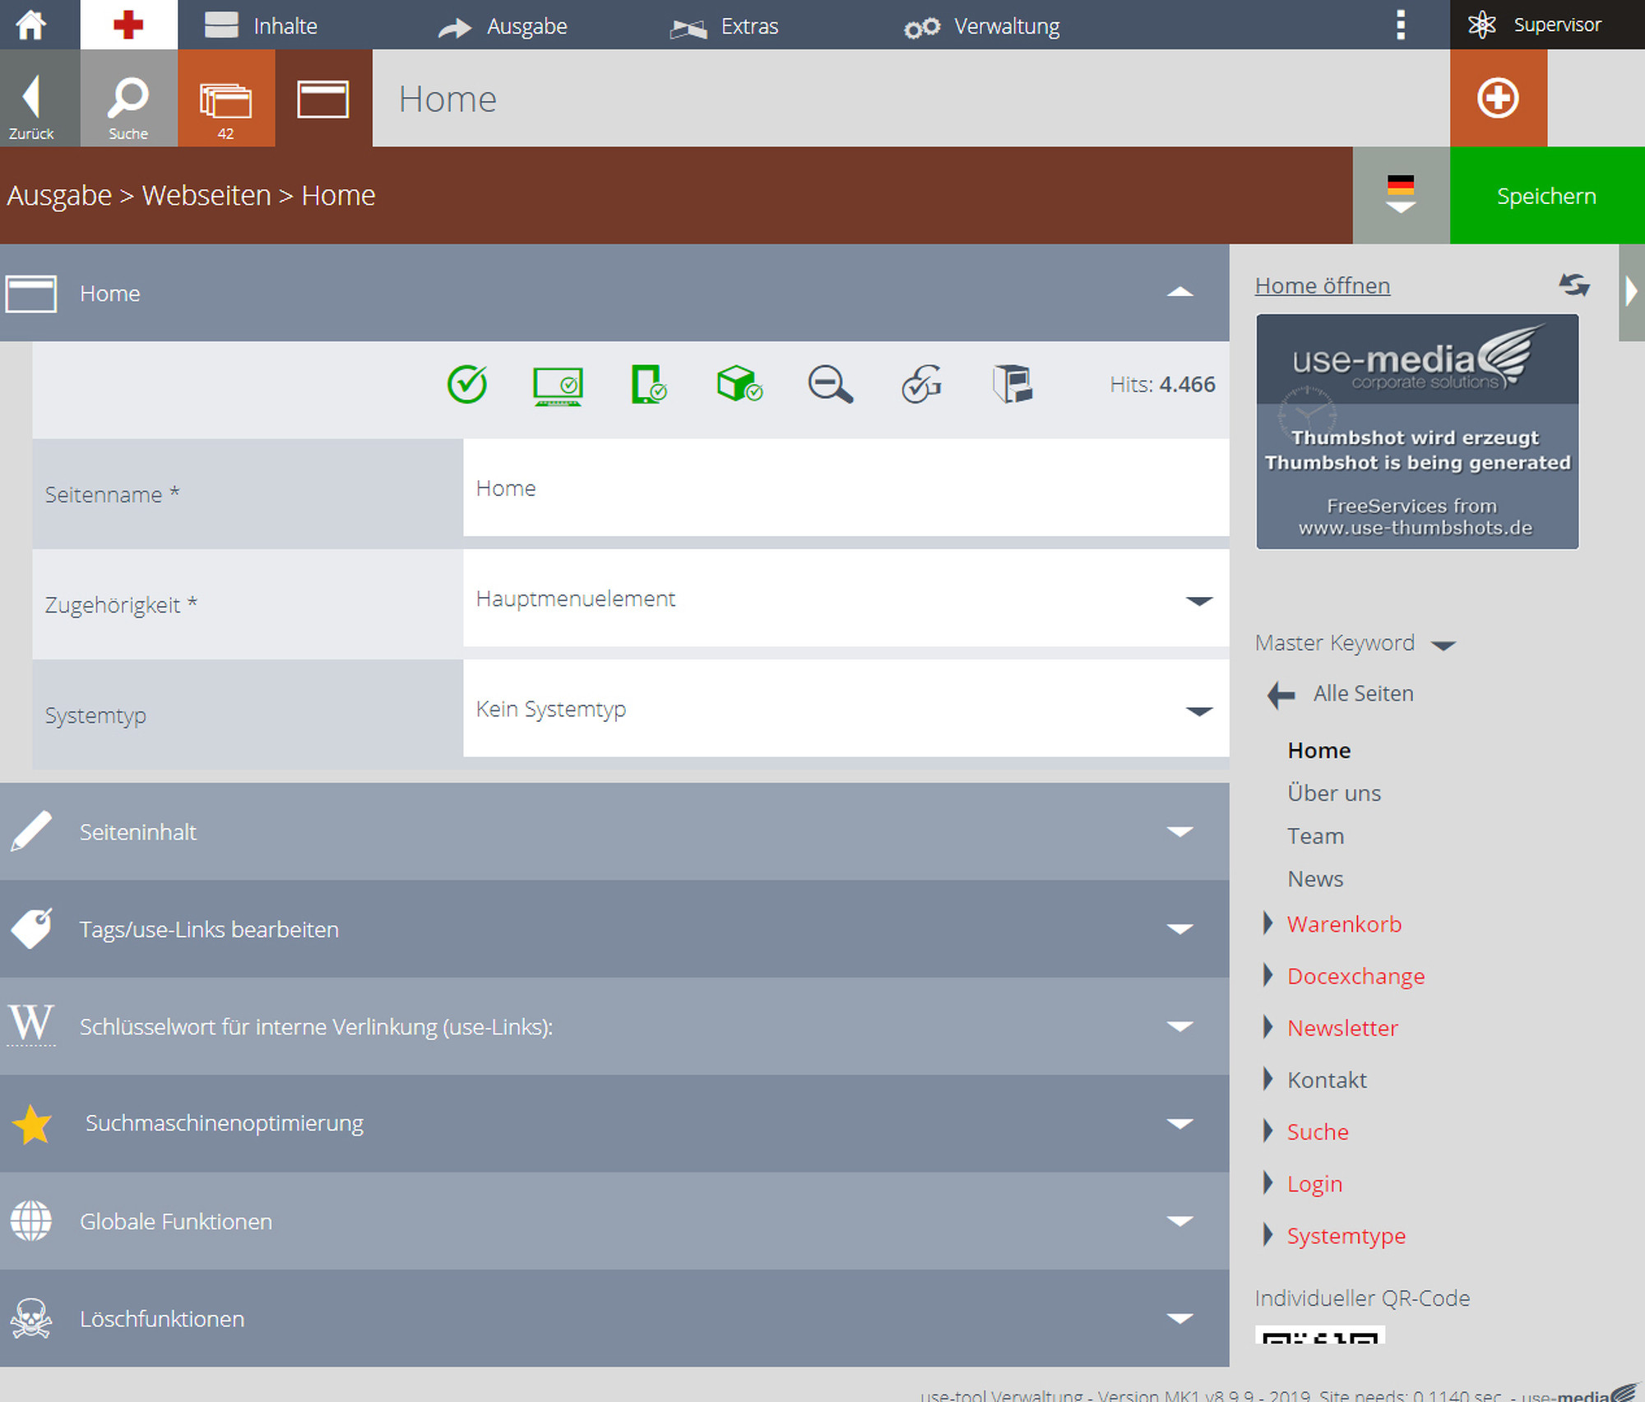Click the Home öffnen link
This screenshot has width=1645, height=1402.
click(x=1323, y=286)
